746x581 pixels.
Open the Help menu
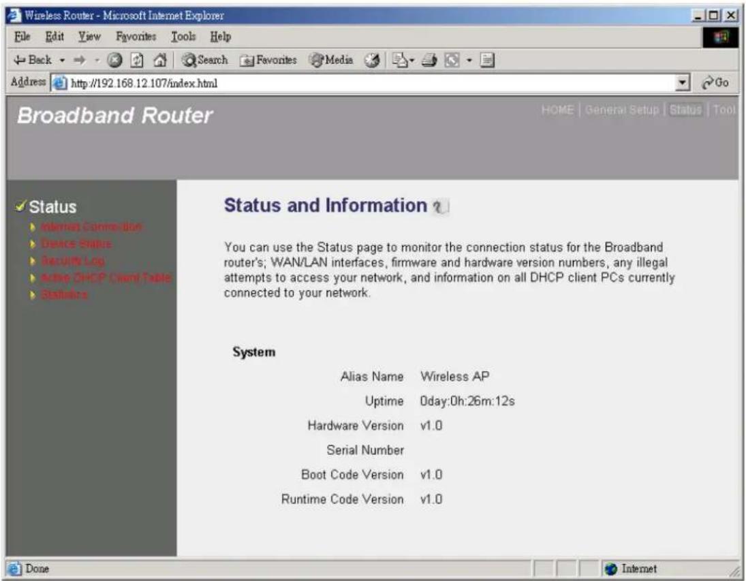220,37
